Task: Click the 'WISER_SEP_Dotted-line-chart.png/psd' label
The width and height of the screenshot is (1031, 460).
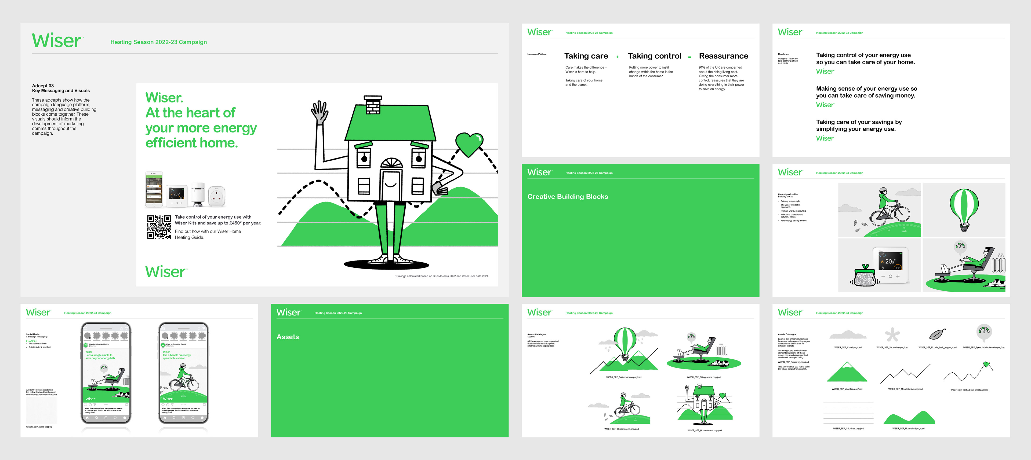Action: 969,390
